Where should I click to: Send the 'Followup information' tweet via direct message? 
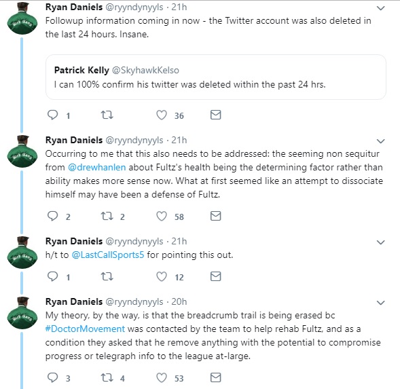pos(215,115)
